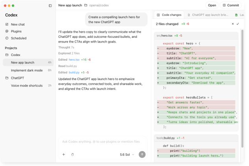Reject changes with the X icon
The width and height of the screenshot is (249, 166).
[233, 24]
